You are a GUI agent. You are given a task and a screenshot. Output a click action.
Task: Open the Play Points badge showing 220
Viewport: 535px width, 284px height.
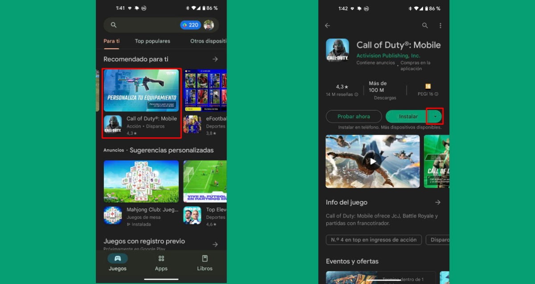click(x=191, y=25)
